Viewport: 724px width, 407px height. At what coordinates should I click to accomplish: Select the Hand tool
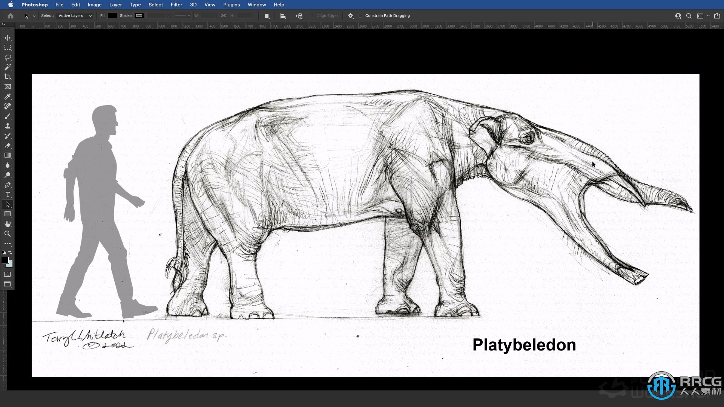pyautogui.click(x=8, y=224)
